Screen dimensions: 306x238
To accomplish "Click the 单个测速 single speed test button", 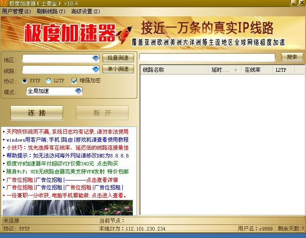I will [118, 69].
